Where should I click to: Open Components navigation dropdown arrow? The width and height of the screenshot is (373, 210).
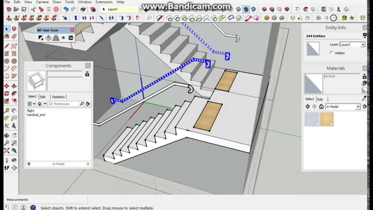[45, 104]
